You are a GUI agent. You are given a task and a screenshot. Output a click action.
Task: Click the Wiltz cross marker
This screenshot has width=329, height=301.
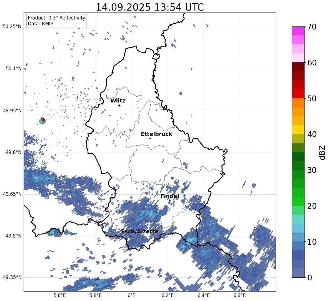coord(119,105)
